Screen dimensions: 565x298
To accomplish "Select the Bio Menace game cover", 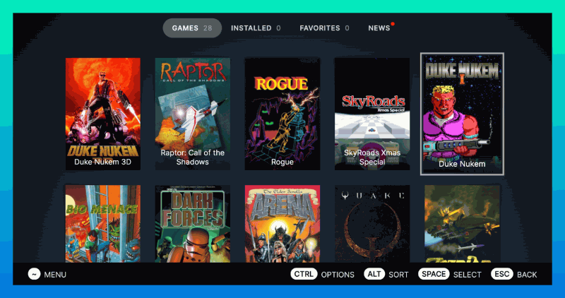I will (103, 224).
